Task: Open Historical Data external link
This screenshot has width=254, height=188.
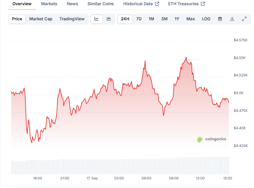Action: point(141,4)
